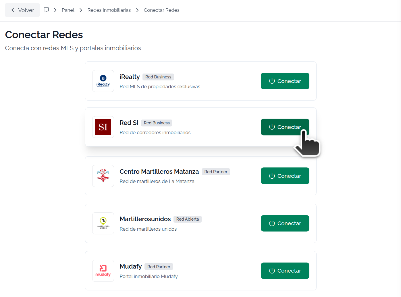Connect Centro Martilleros Matanza network
This screenshot has height=297, width=401.
[x=285, y=176]
